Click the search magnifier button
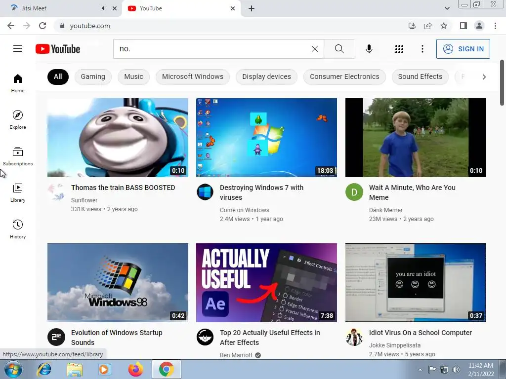The image size is (506, 379). click(339, 49)
